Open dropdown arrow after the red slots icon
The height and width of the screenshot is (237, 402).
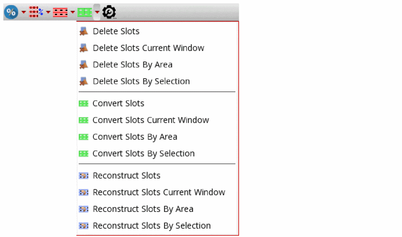(x=72, y=13)
